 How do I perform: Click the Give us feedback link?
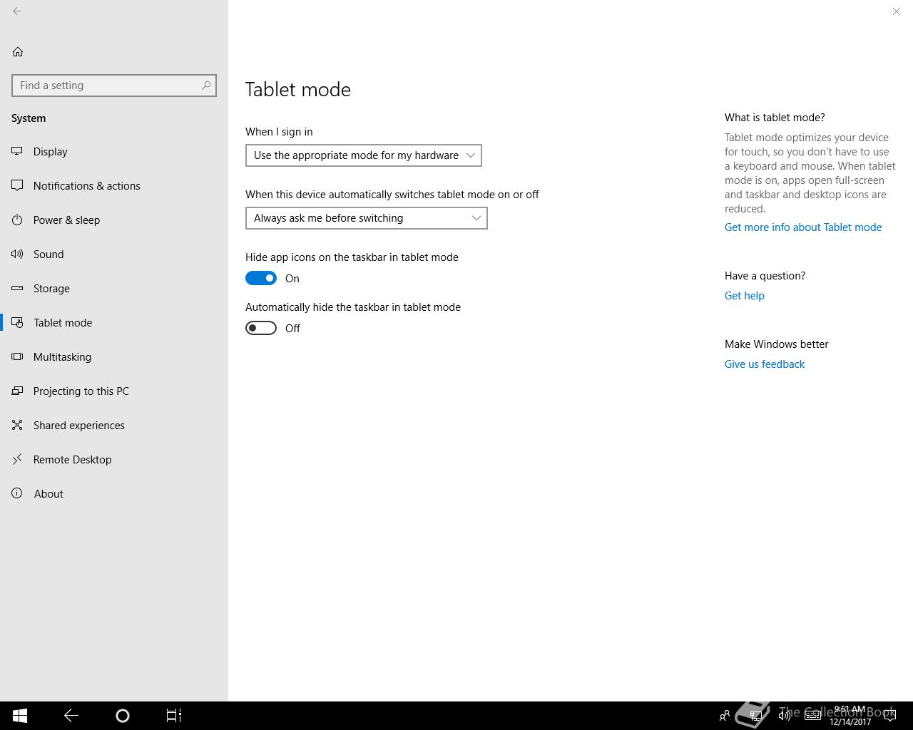click(765, 364)
